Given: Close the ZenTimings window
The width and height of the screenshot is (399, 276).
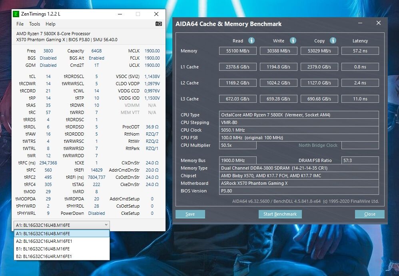Looking at the screenshot, I should tap(156, 14).
